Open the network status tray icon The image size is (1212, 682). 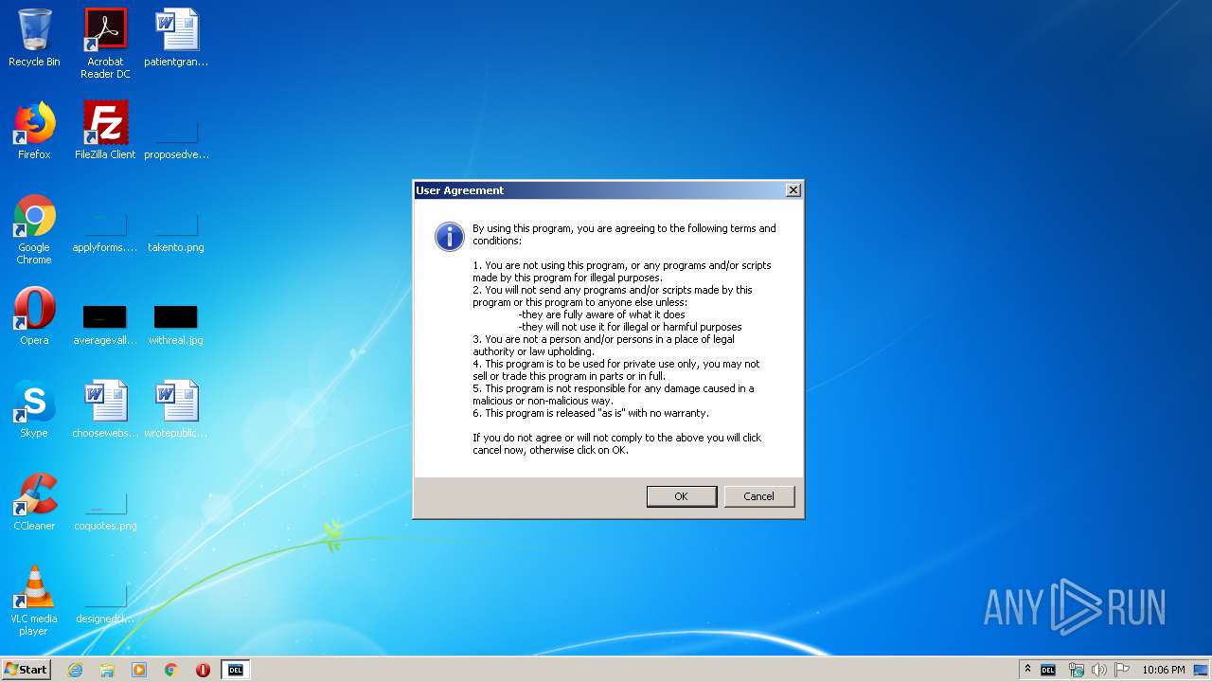coord(1077,670)
